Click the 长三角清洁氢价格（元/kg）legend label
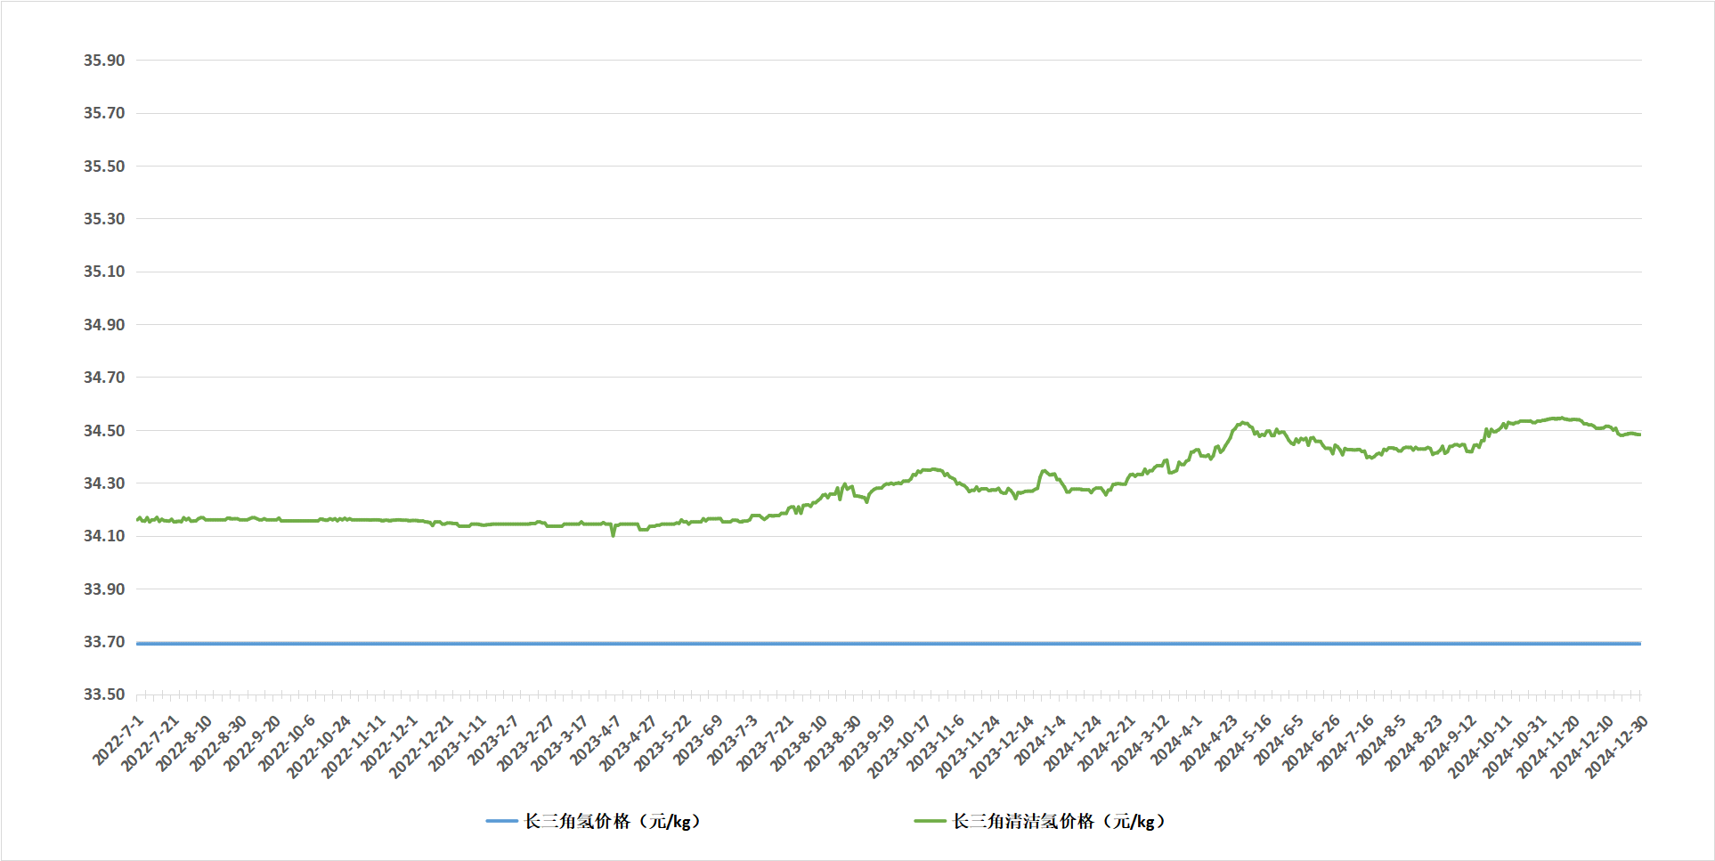The width and height of the screenshot is (1715, 861). (x=1060, y=821)
